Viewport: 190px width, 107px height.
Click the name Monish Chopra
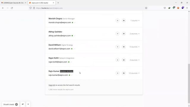(x=55, y=18)
